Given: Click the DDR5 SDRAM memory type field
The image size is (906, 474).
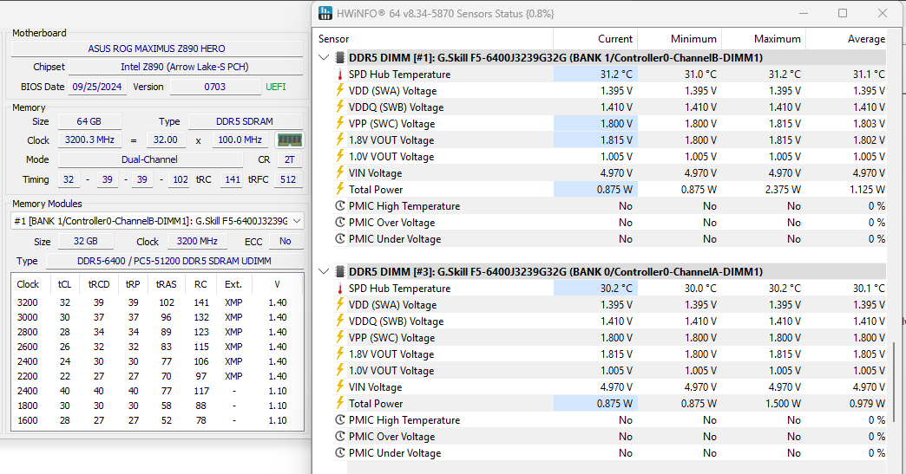Looking at the screenshot, I should [245, 121].
